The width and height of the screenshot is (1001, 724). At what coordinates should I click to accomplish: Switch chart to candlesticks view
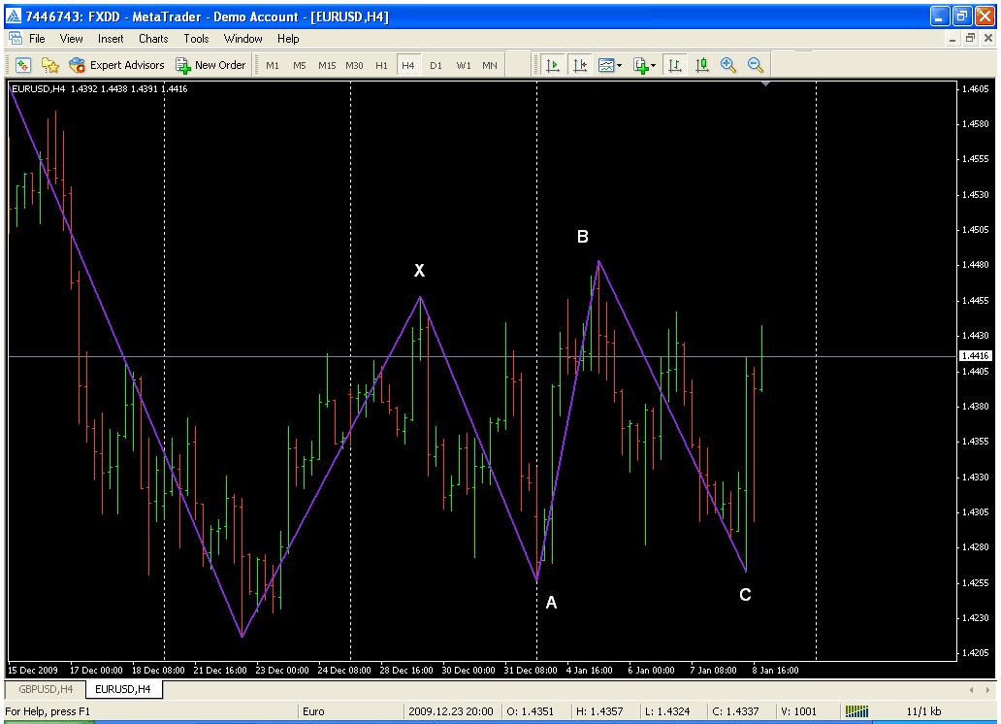pyautogui.click(x=701, y=65)
